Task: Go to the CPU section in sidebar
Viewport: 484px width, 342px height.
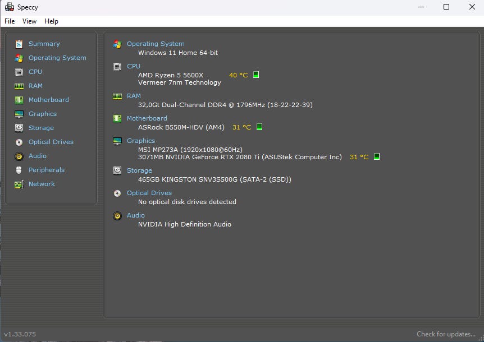Action: 35,72
